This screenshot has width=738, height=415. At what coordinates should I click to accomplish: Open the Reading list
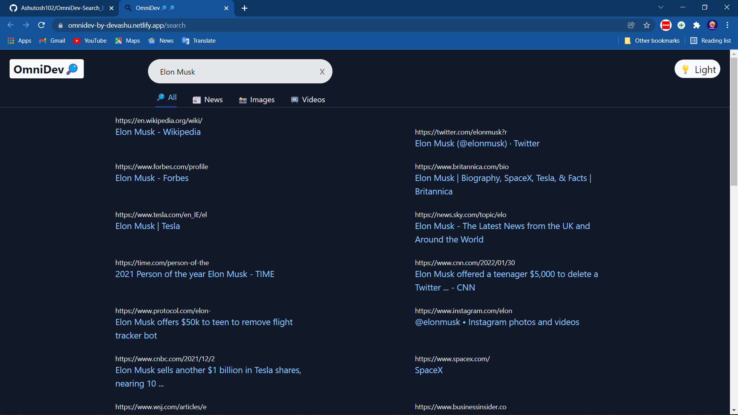point(711,41)
